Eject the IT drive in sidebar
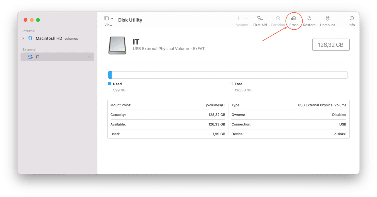Image resolution: width=377 pixels, height=197 pixels. tap(89, 57)
